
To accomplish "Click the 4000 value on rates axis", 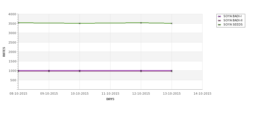I will (12, 14).
